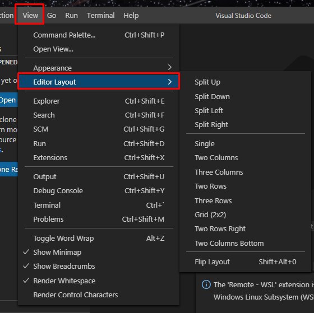Open Search view from the menu
314x313 pixels.
99,115
